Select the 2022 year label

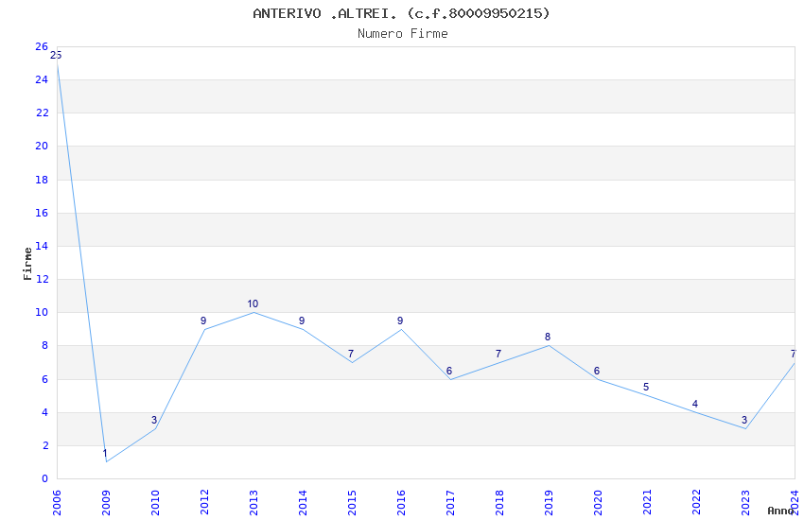coord(697,503)
